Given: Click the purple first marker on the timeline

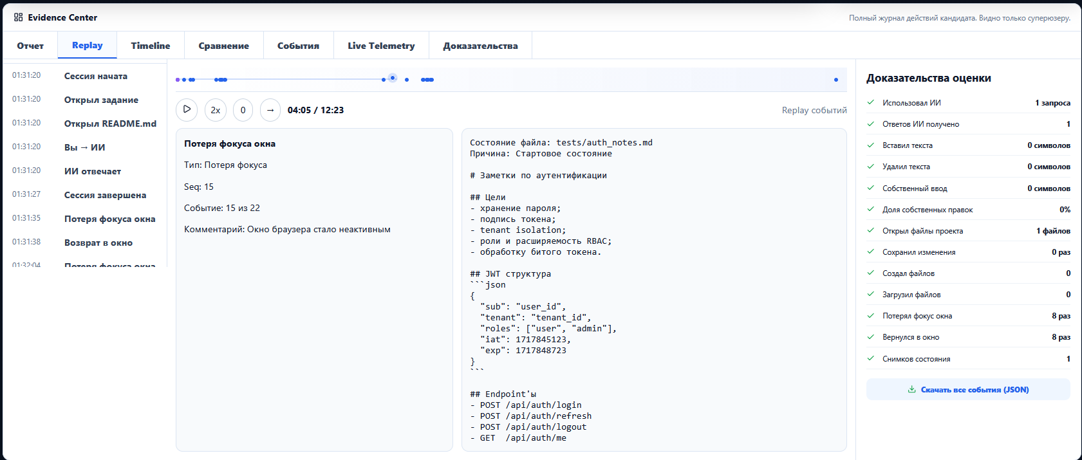Looking at the screenshot, I should [x=178, y=80].
